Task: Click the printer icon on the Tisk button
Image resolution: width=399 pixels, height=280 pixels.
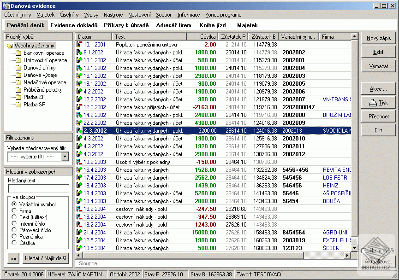Action: (373, 103)
